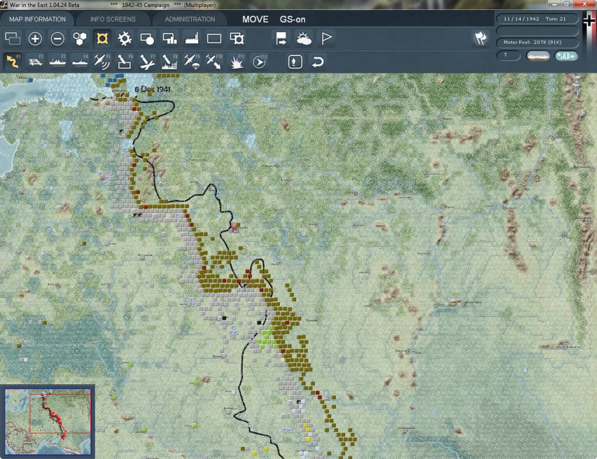
Task: Select Air recon mode (F5) icon
Action: tap(102, 61)
